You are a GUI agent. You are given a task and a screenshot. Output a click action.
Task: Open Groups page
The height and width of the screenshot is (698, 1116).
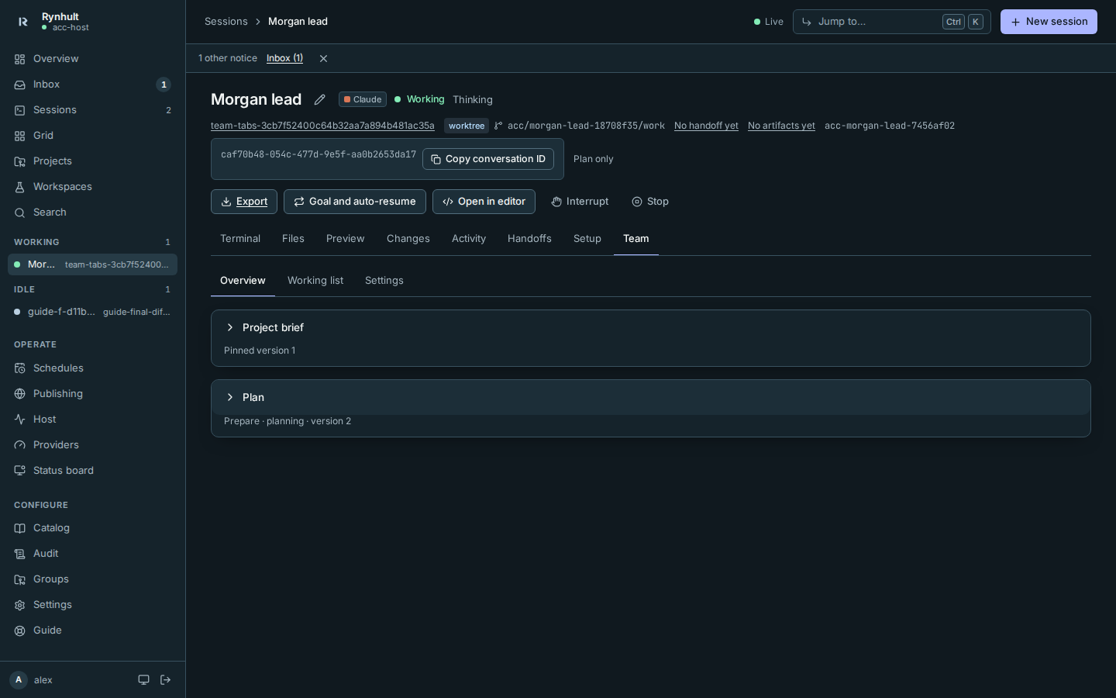pyautogui.click(x=92, y=579)
